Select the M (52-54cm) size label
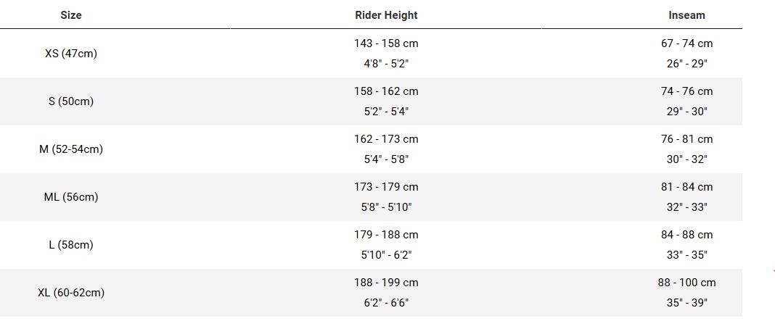Viewport: 775px width, 321px height. [71, 149]
